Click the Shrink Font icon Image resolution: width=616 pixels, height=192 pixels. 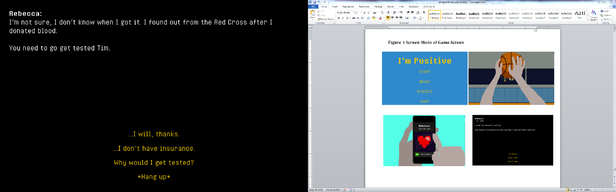coord(369,13)
